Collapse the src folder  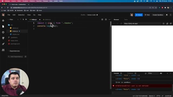11,25
